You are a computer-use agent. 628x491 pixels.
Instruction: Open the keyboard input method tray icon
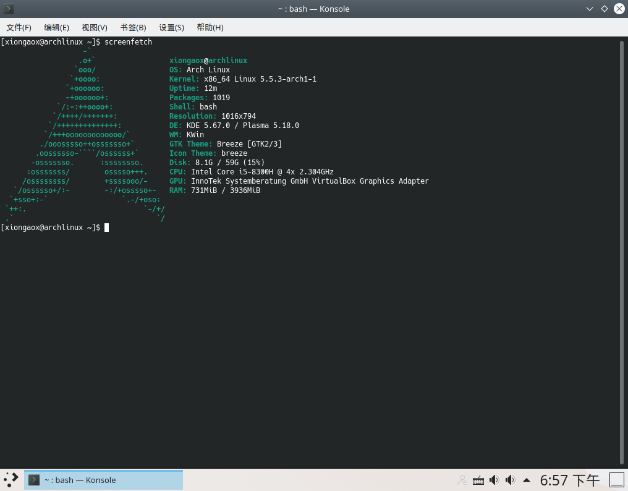click(x=478, y=480)
